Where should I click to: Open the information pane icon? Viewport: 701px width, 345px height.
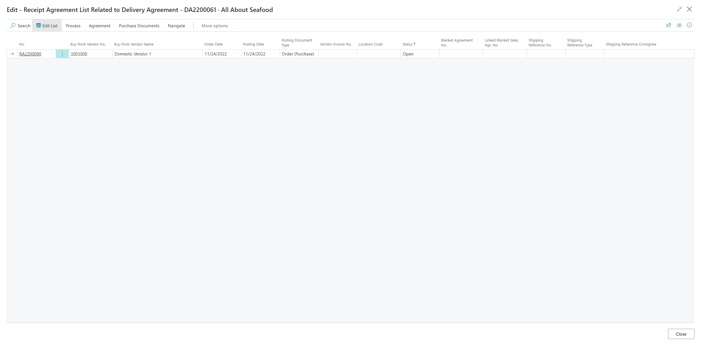pos(689,25)
